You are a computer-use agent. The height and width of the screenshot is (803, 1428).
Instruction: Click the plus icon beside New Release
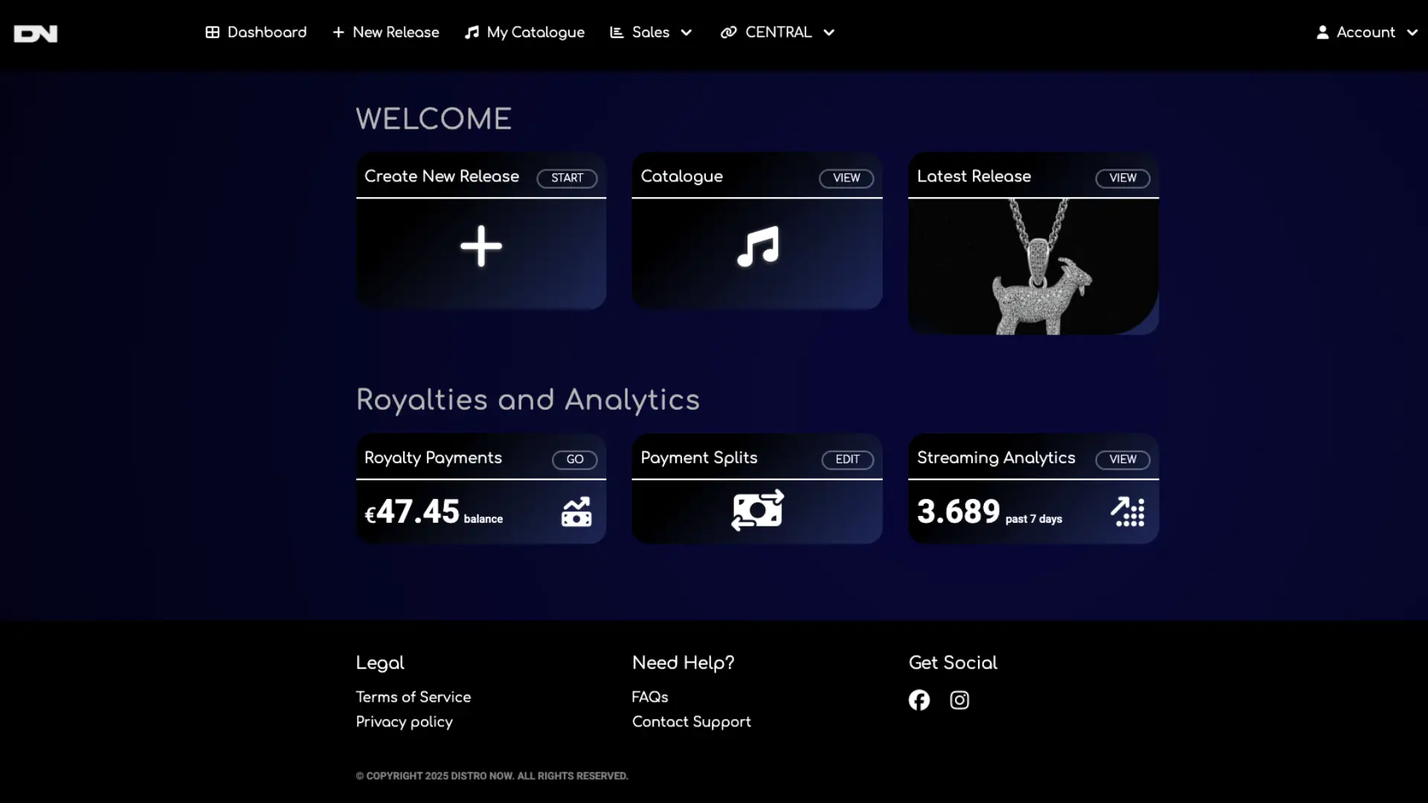point(338,33)
